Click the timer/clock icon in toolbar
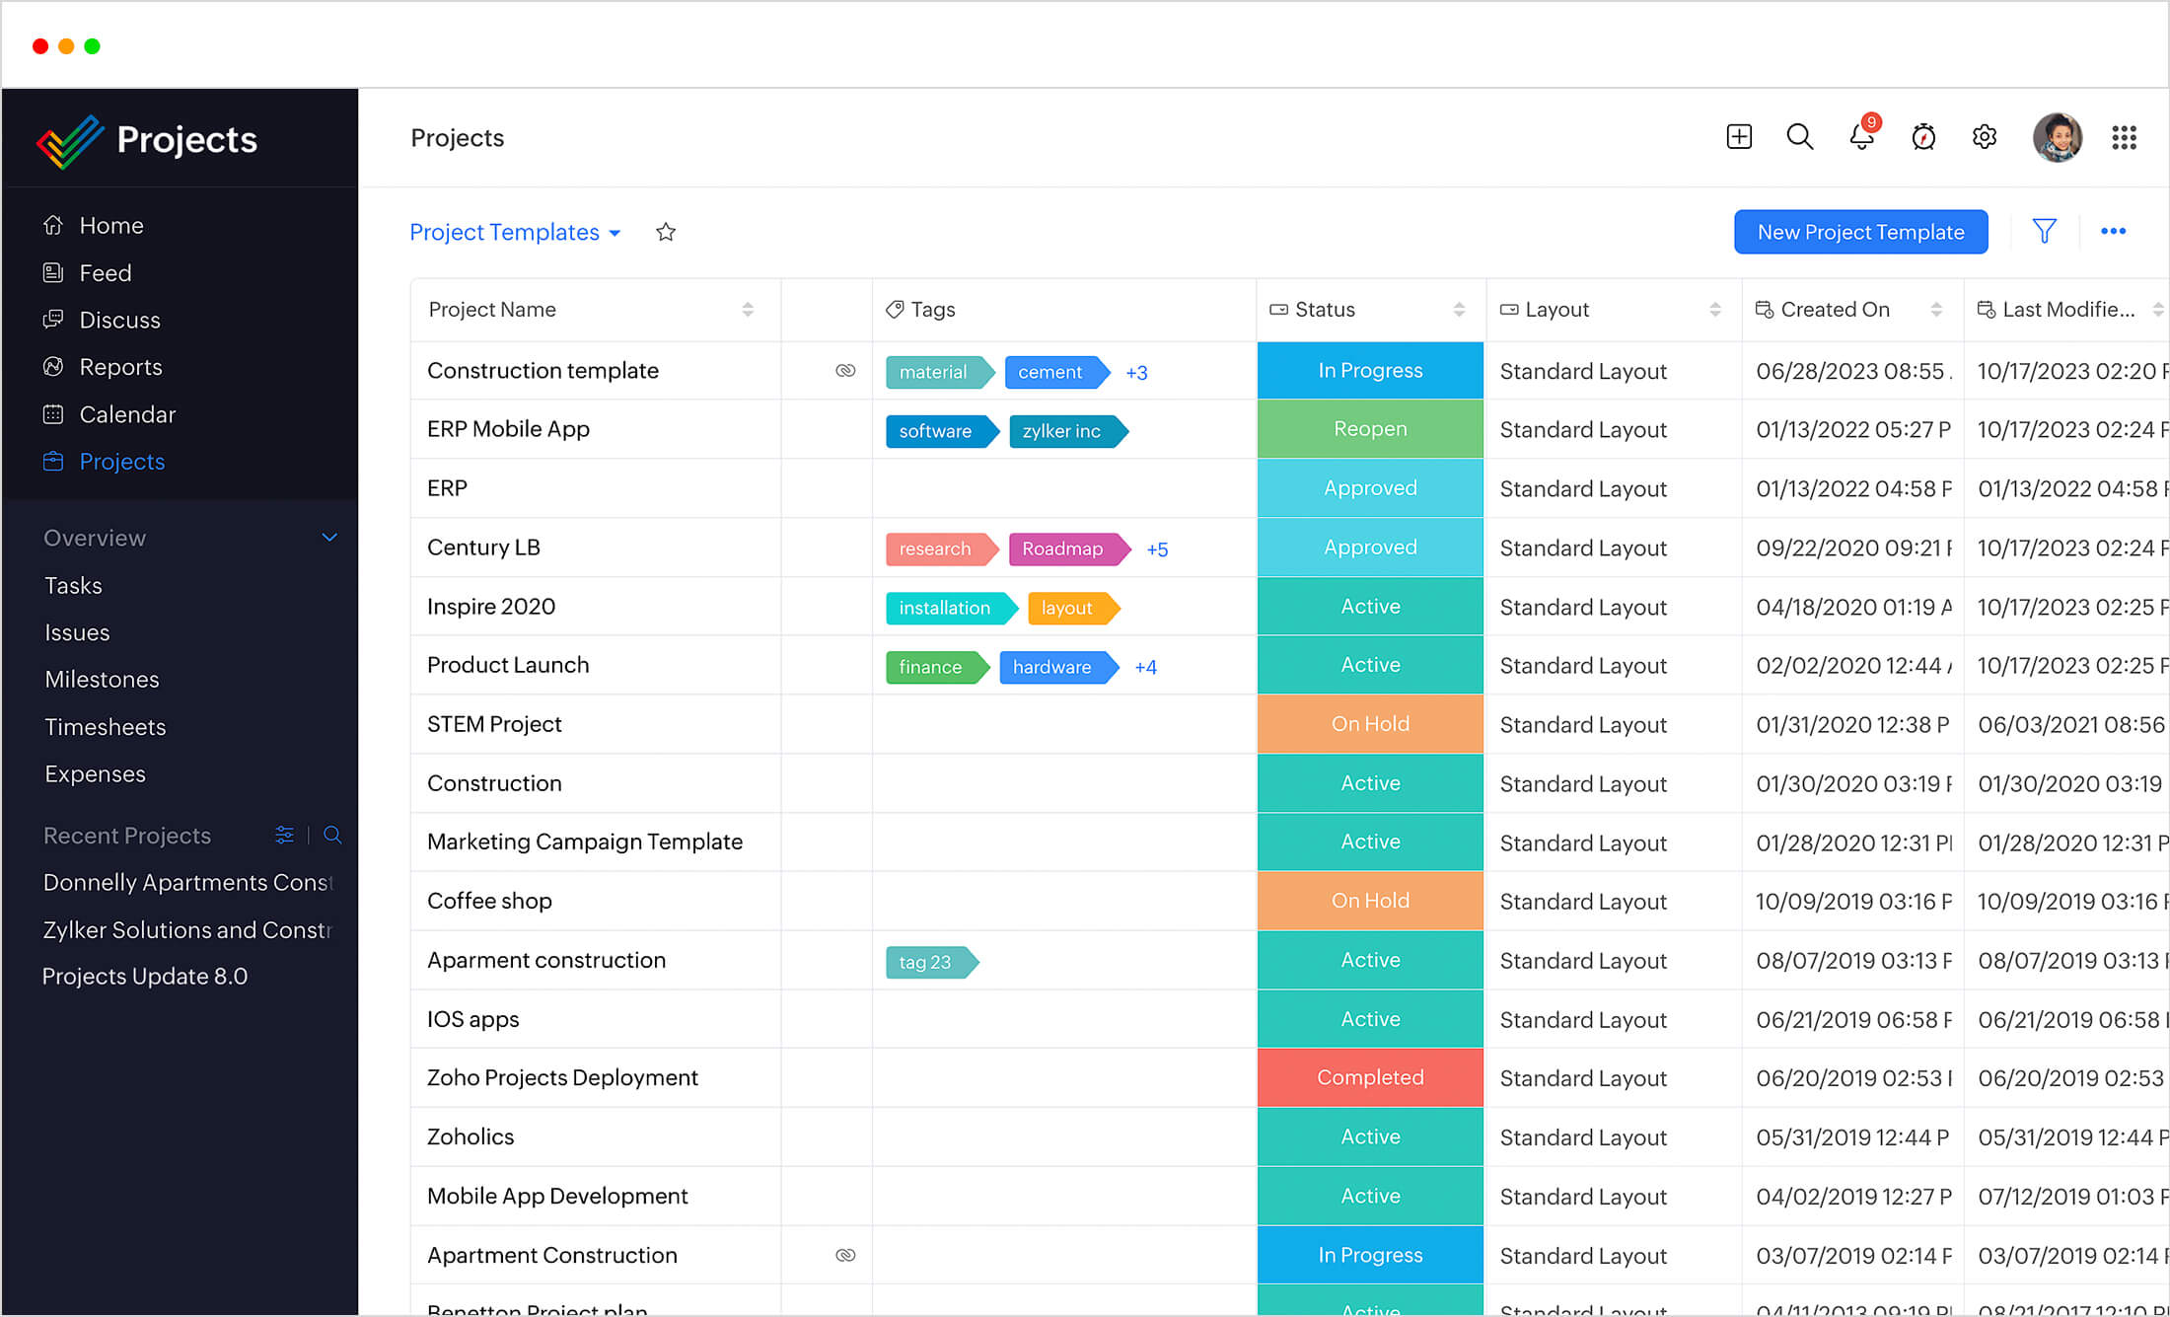This screenshot has height=1317, width=2170. 1922,136
